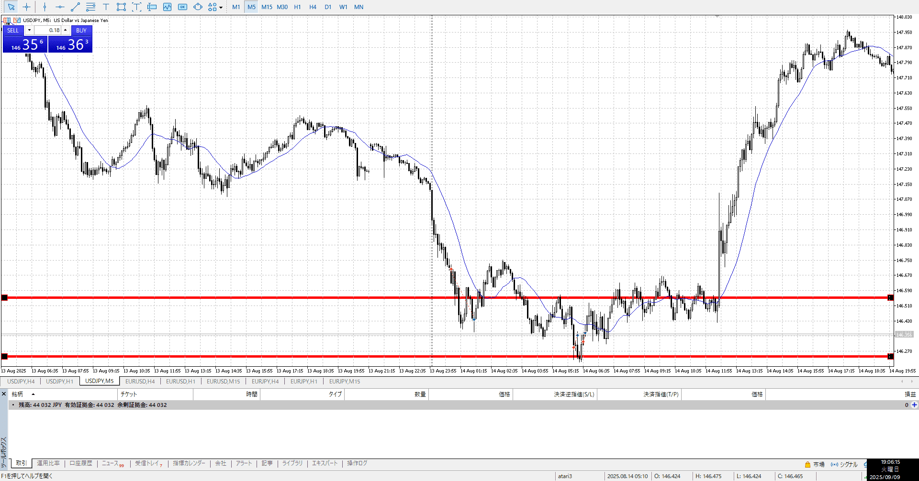Viewport: 919px width, 481px height.
Task: Toggle the M1 timeframe button
Action: (236, 7)
